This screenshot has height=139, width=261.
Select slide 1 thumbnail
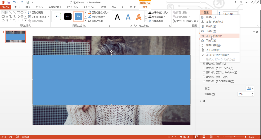coord(15,37)
